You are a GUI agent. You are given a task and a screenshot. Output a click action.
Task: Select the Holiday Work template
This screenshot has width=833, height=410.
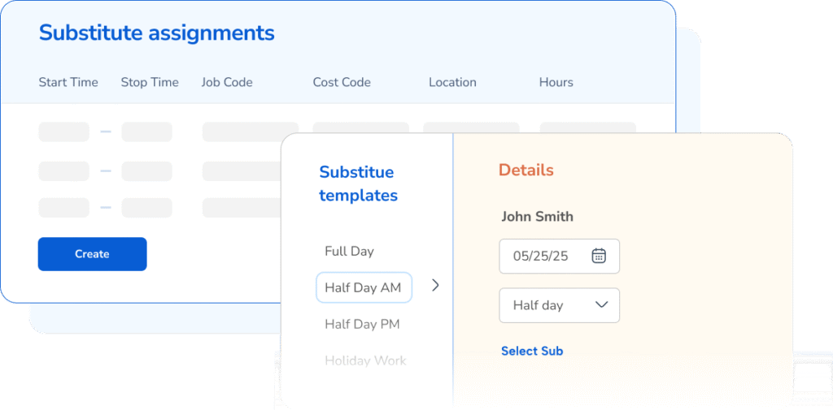point(365,360)
